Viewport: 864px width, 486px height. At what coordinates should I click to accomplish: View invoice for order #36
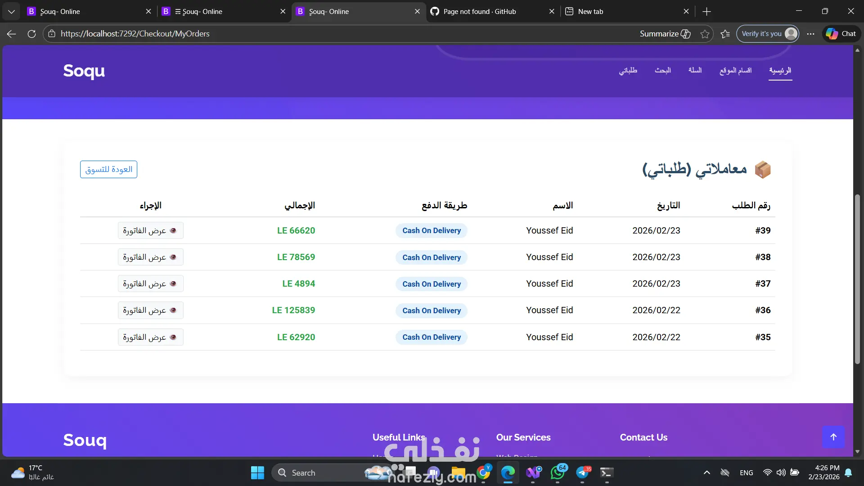click(150, 310)
